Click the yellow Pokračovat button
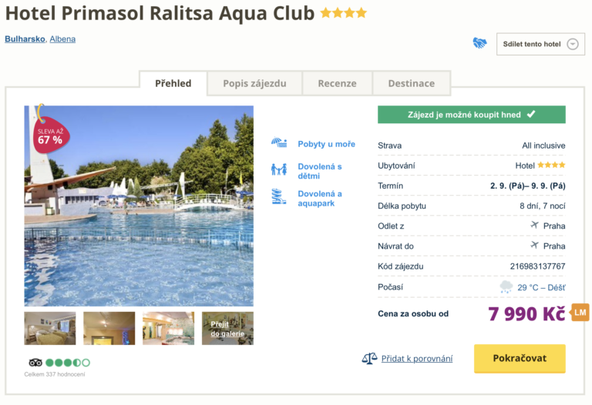This screenshot has height=405, width=592. pyautogui.click(x=520, y=358)
